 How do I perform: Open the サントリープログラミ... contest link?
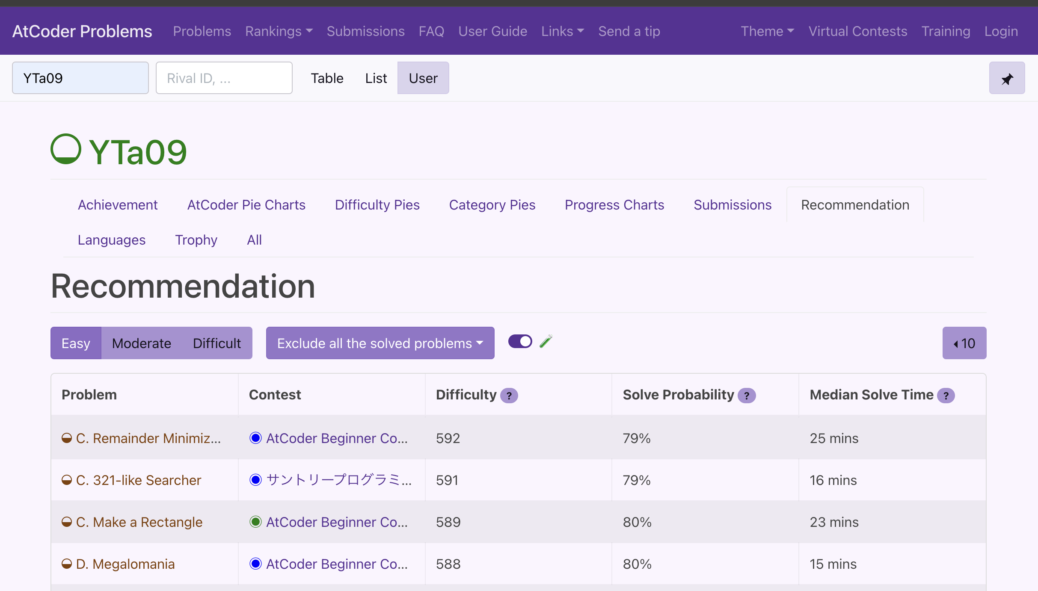coord(339,480)
